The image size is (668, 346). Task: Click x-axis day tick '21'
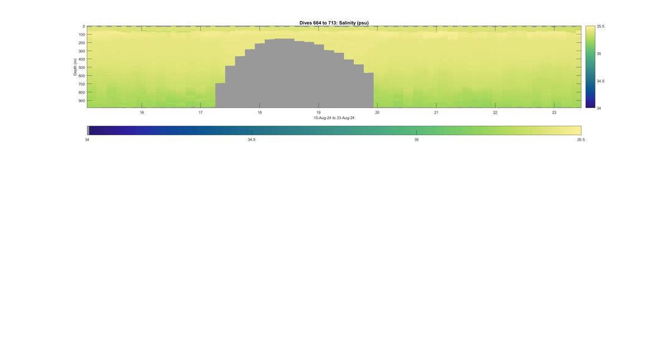click(436, 112)
